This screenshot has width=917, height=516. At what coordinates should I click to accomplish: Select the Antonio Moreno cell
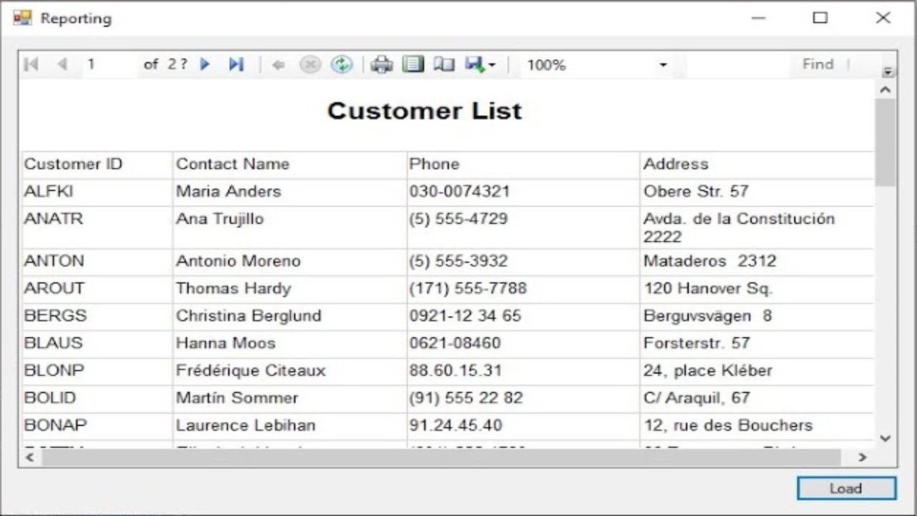290,262
